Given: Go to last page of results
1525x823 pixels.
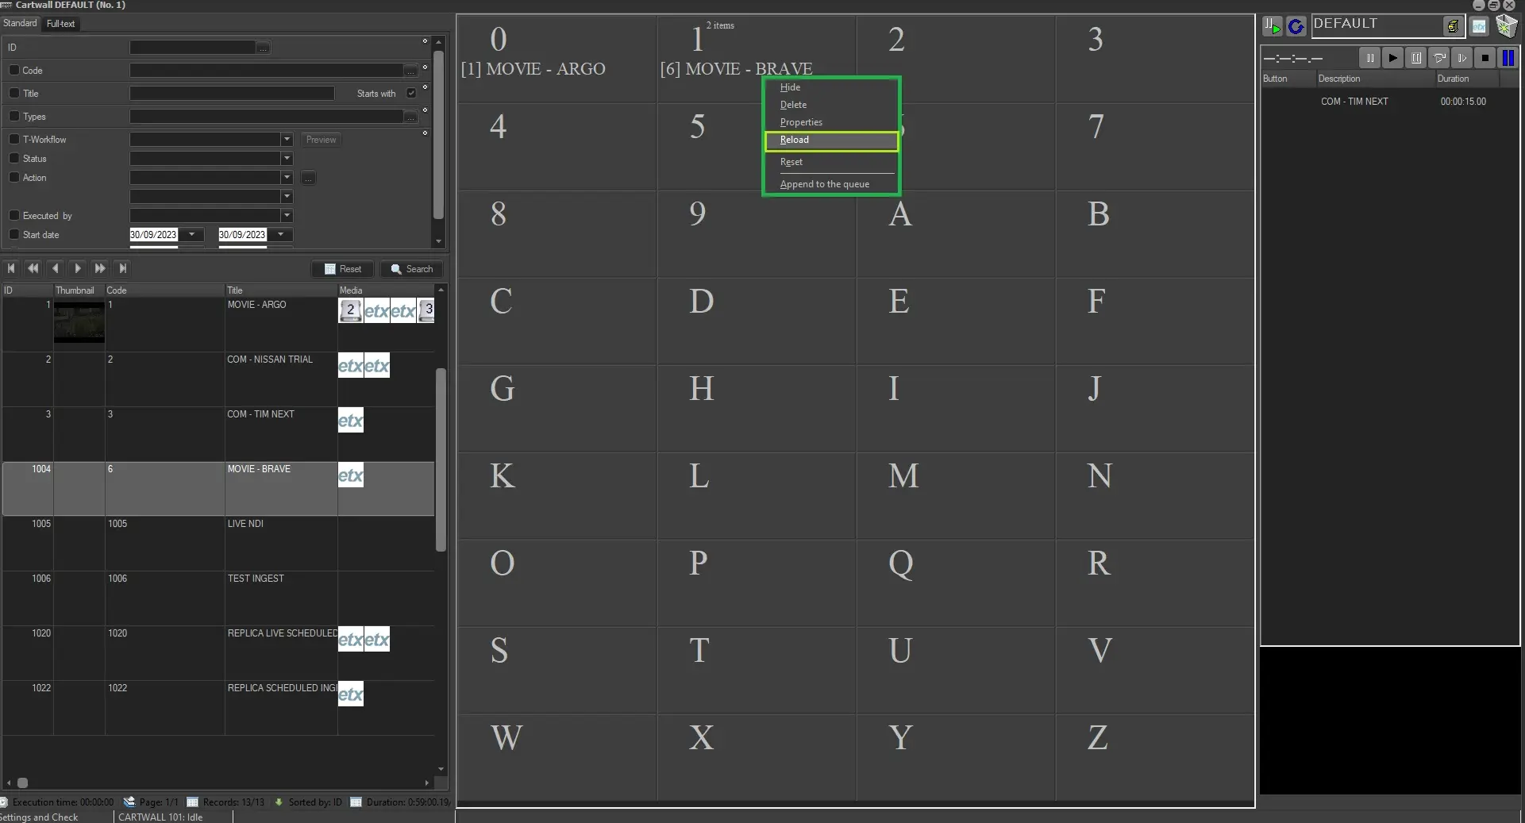Looking at the screenshot, I should (x=122, y=269).
